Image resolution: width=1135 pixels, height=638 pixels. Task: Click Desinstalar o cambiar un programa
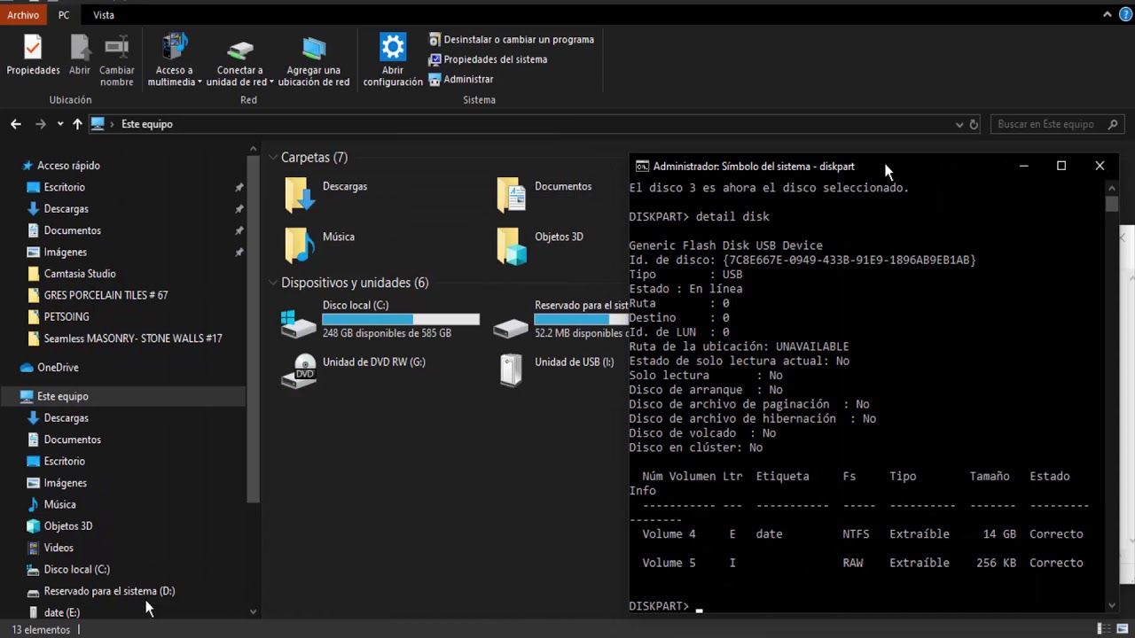(512, 39)
